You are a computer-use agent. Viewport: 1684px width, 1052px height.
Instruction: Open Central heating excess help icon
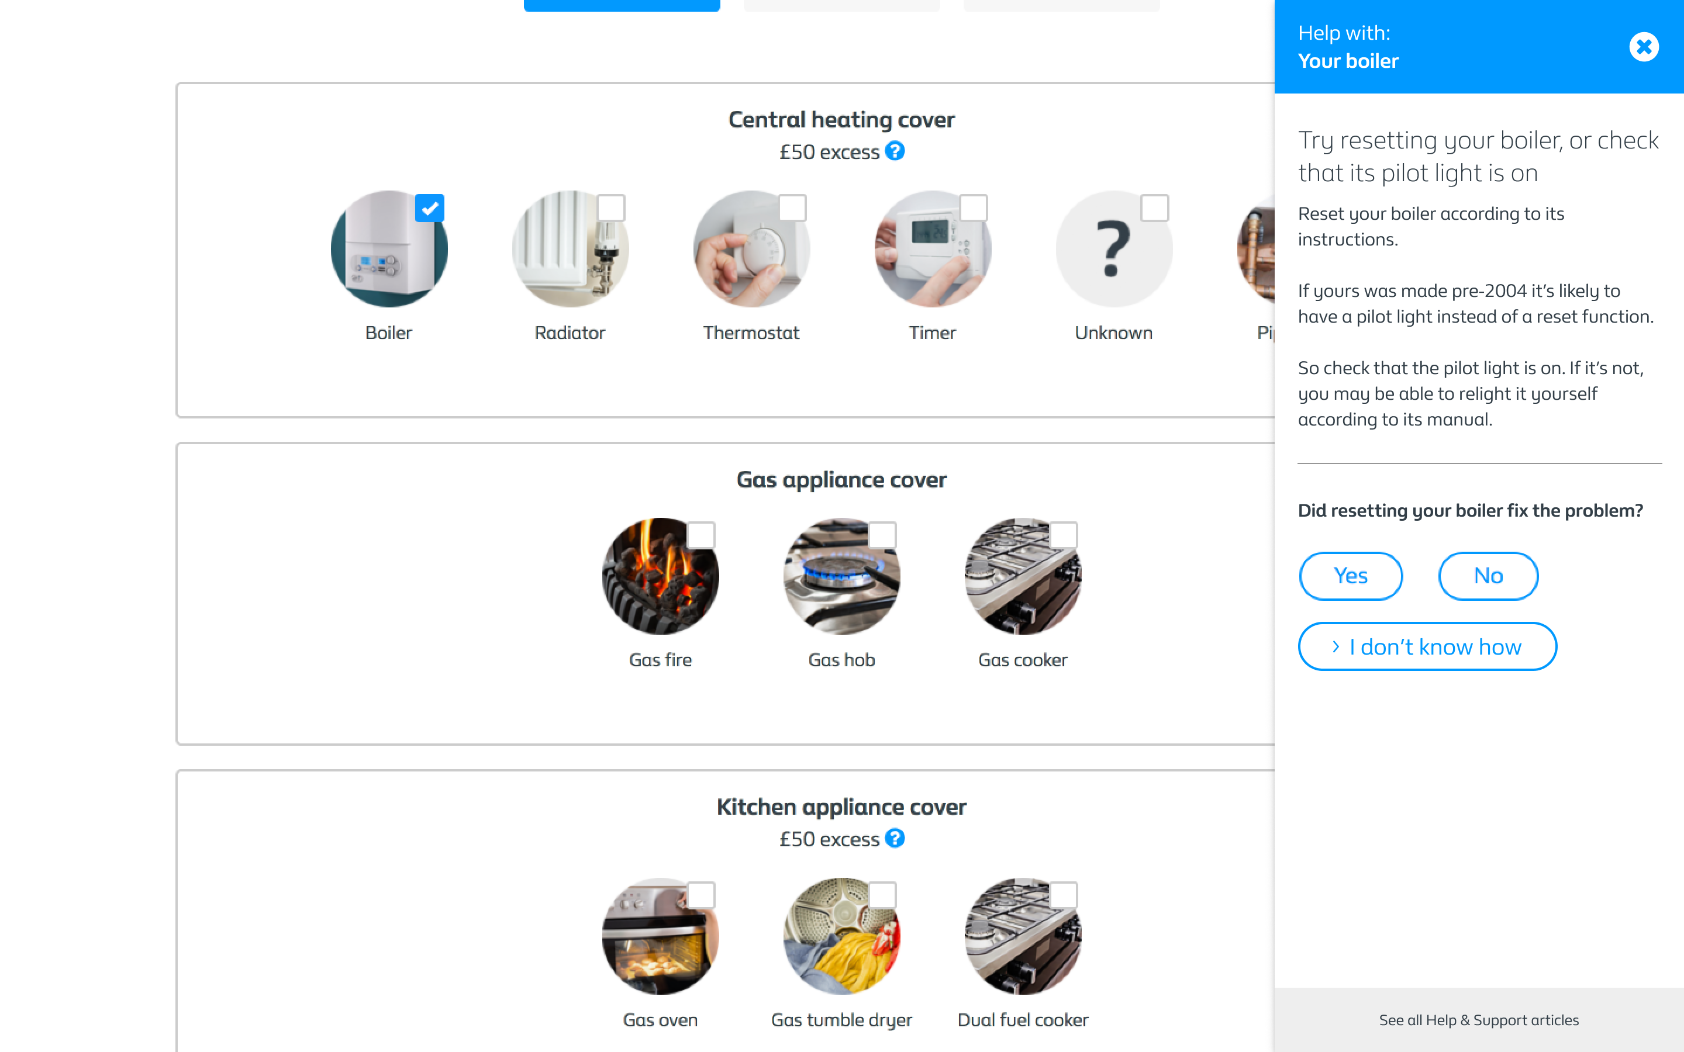(895, 151)
